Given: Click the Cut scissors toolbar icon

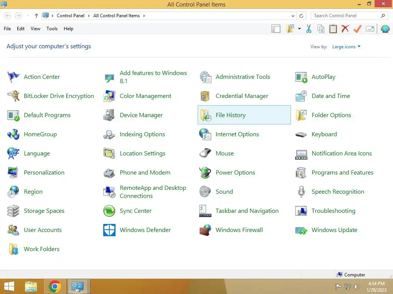Looking at the screenshot, I should [309, 29].
